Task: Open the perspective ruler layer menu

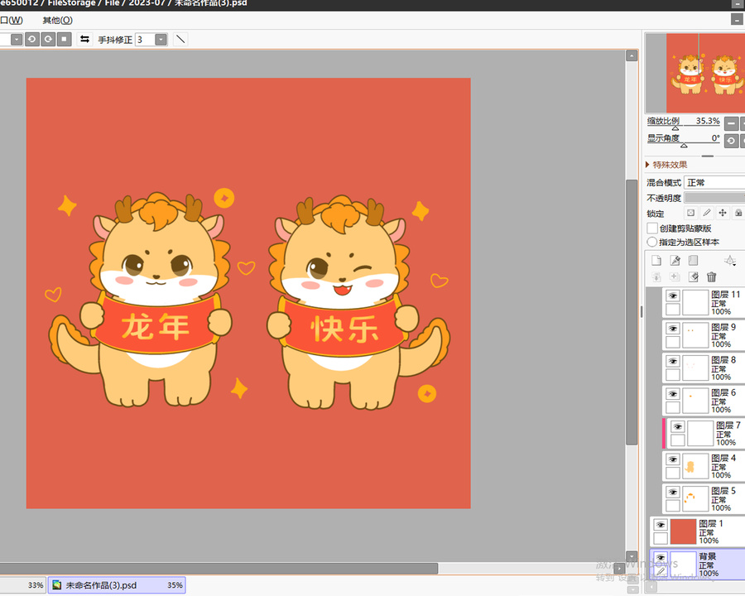Action: point(730,261)
